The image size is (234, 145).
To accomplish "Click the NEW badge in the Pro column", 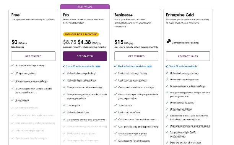I will [x=98, y=66].
